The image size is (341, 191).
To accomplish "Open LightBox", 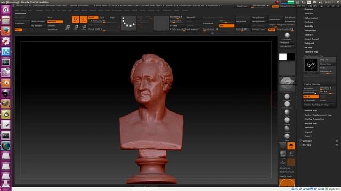I will [x=22, y=23].
